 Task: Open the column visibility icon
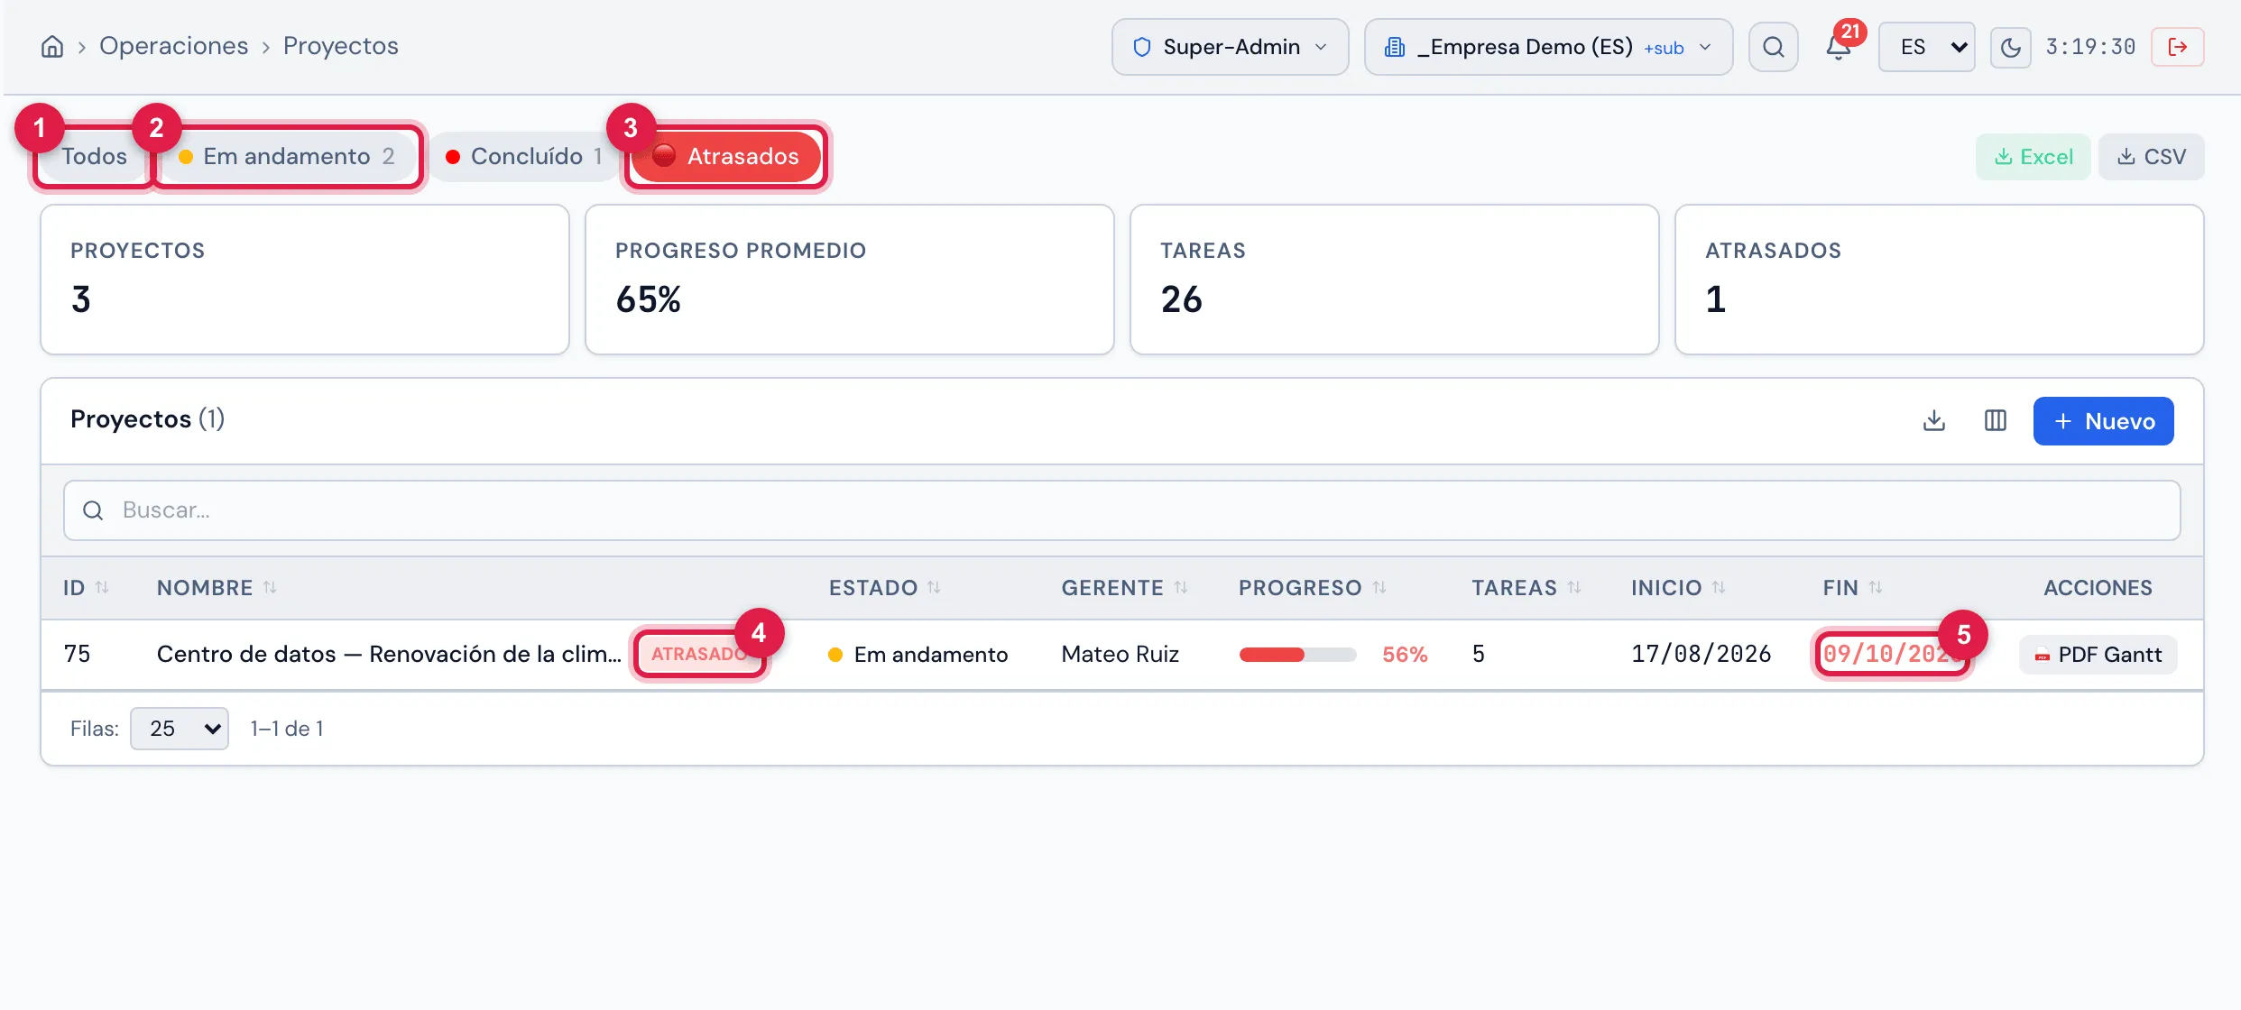point(1996,421)
